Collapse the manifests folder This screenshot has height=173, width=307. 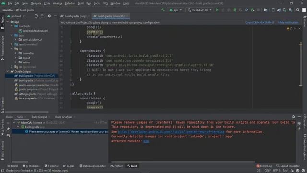(12, 26)
